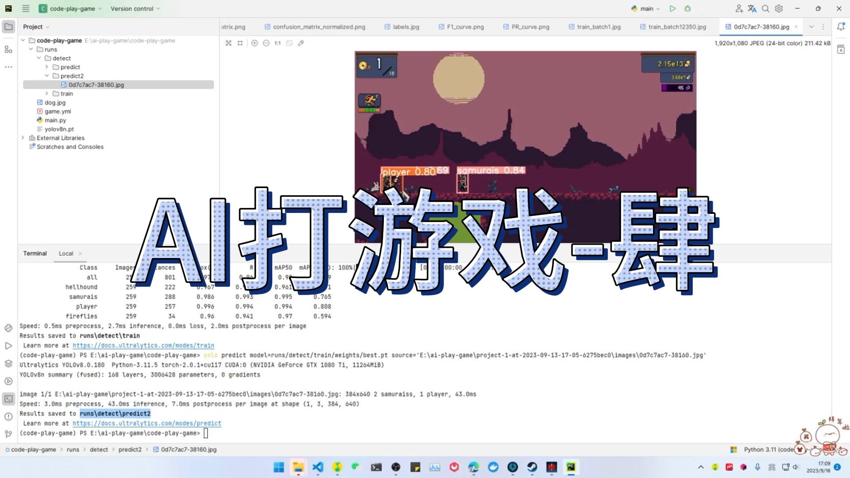Image resolution: width=850 pixels, height=478 pixels.
Task: Open the Structure tool window icon
Action: [8, 49]
